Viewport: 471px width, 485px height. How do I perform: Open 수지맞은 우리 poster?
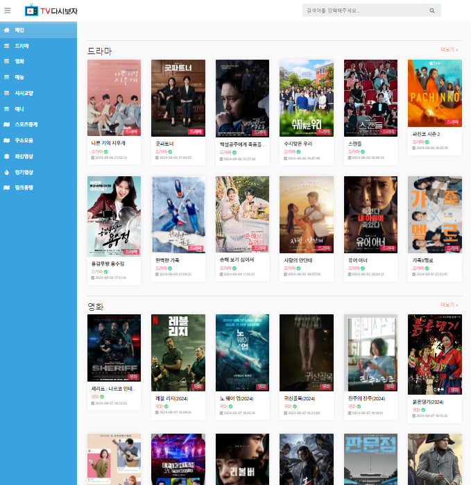point(307,98)
